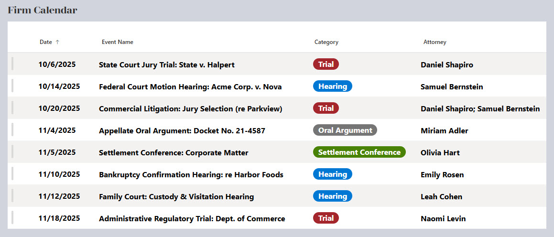The width and height of the screenshot is (554, 237).
Task: Open the Bankruptcy Confirmation Hearing event
Action: point(191,175)
